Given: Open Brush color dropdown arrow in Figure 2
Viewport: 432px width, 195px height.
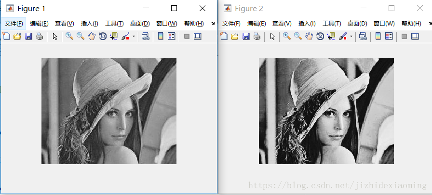Looking at the screenshot, I should click(351, 36).
